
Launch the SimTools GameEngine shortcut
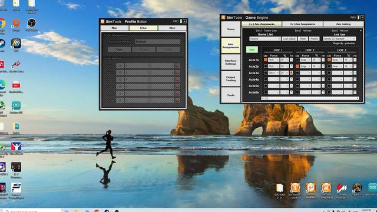pyautogui.click(x=326, y=188)
